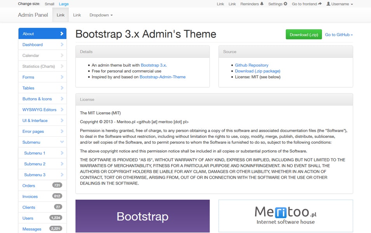Open Calendar in the sidebar
371x233 pixels.
pyautogui.click(x=42, y=55)
